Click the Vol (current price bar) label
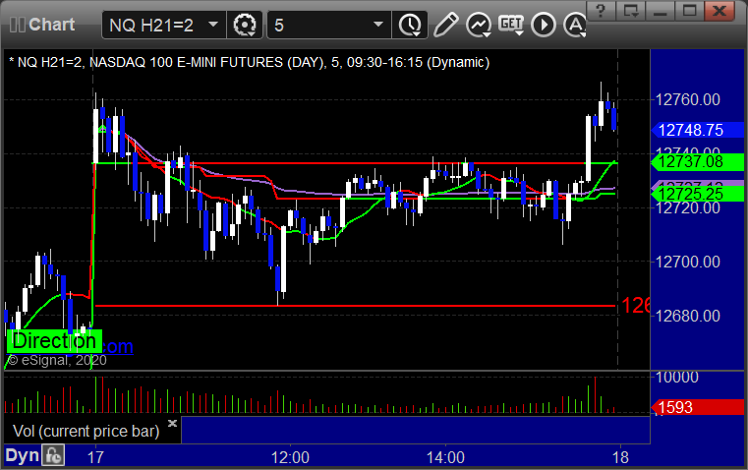 [86, 431]
